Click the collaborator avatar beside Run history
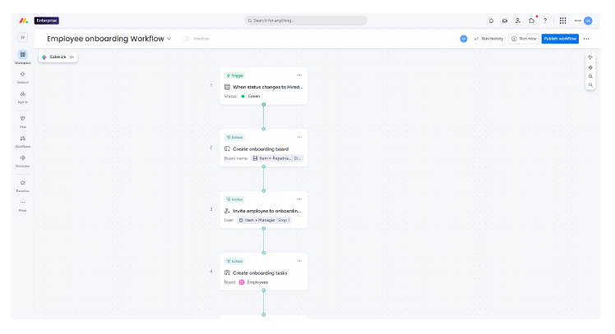 pyautogui.click(x=464, y=39)
